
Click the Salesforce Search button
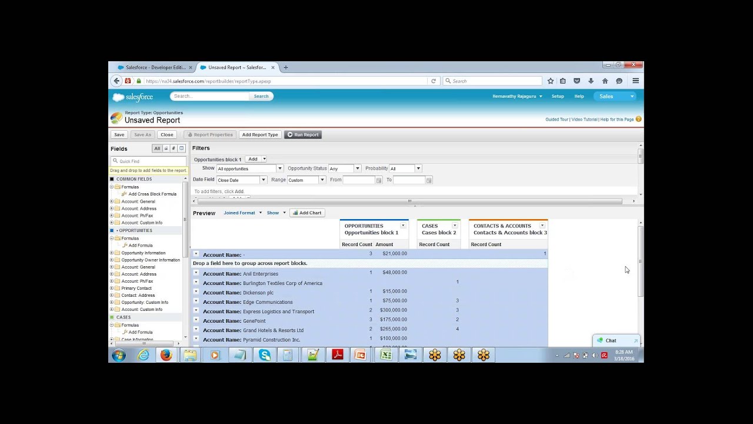coord(261,97)
